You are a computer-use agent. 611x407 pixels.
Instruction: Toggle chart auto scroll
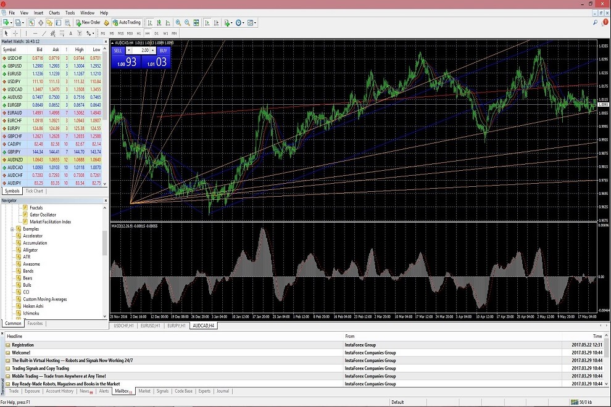click(x=207, y=23)
